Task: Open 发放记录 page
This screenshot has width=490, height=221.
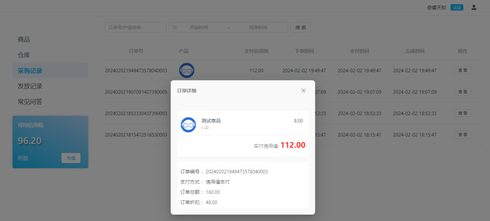Action: (30, 86)
